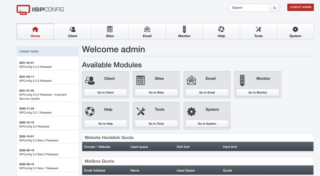The width and height of the screenshot is (320, 176).
Task: Click the Domain / Website column header
Action: pyautogui.click(x=97, y=147)
